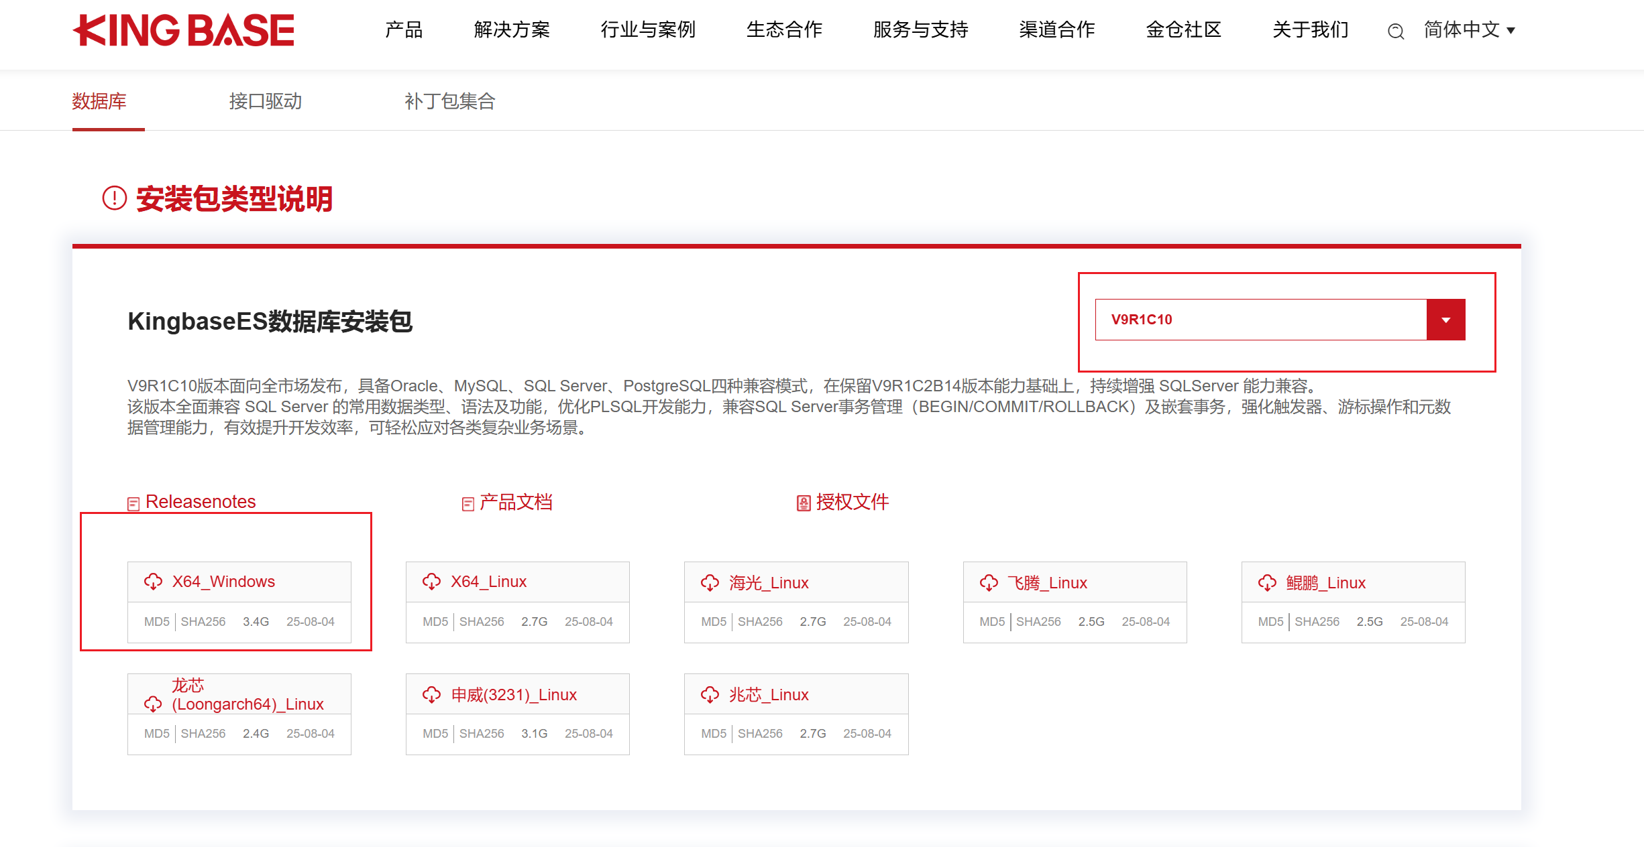
Task: View SHA256 for 龙芯 Loongarch64 package
Action: 203,734
